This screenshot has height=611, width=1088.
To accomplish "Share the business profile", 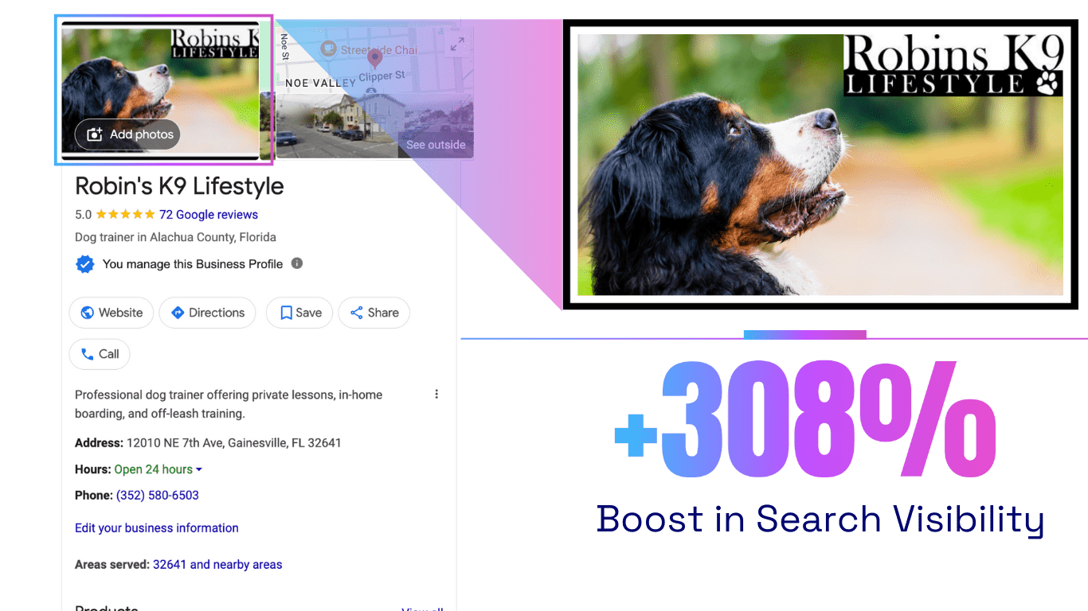I will tap(374, 313).
